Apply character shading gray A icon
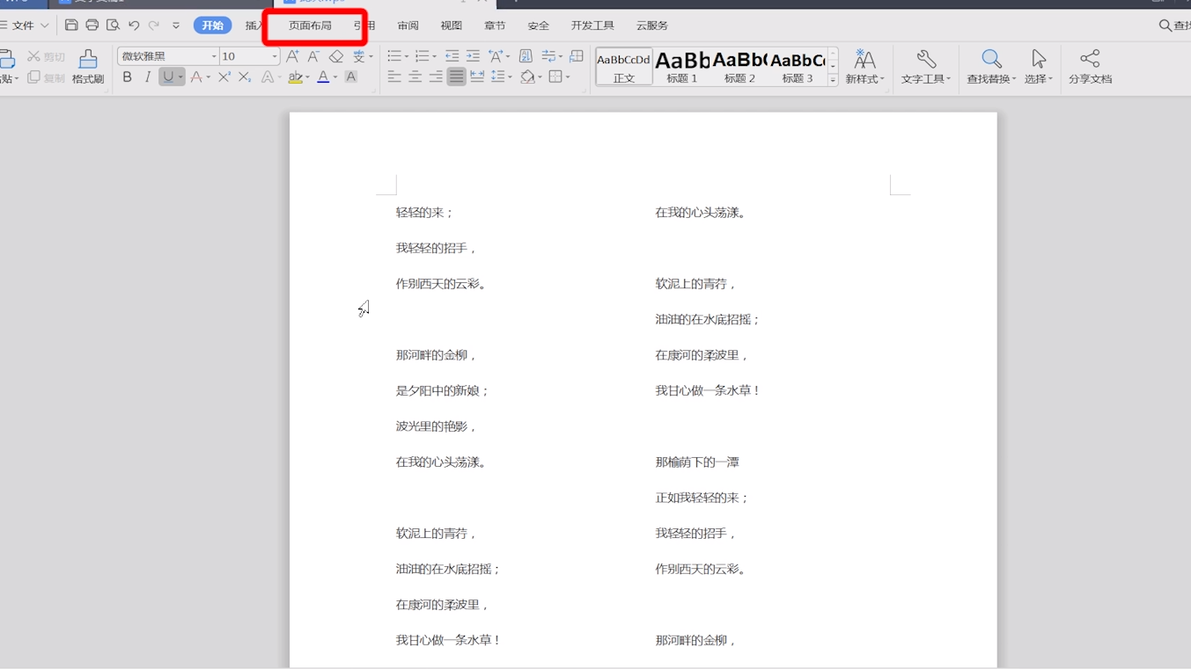Viewport: 1191px width, 669px height. pos(350,77)
